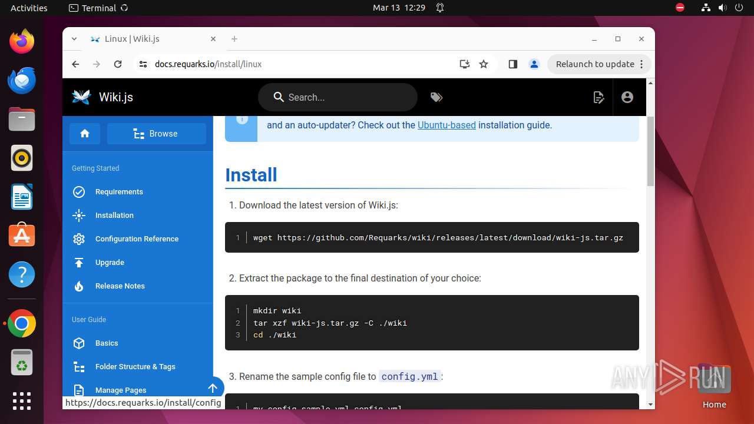Click the Wiki.js logo icon
Screen dimensions: 754x424
tap(81, 97)
